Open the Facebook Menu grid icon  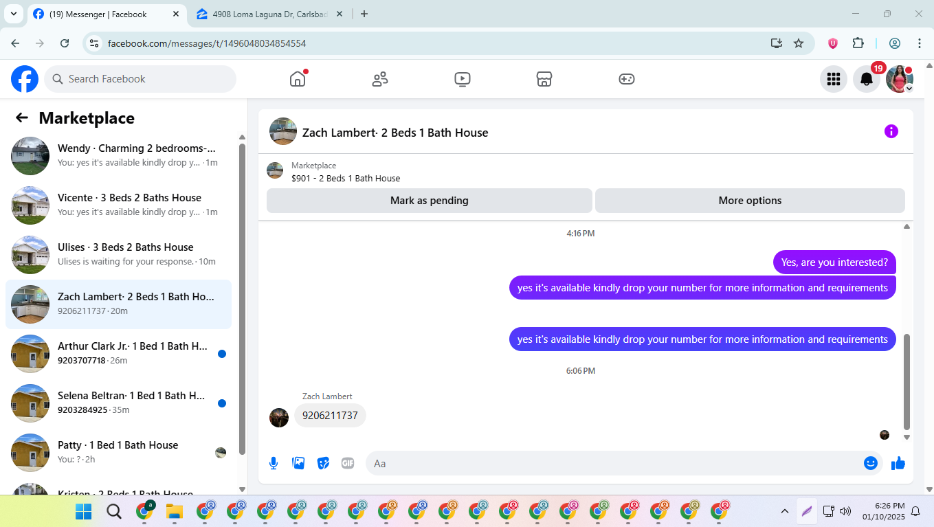[834, 79]
